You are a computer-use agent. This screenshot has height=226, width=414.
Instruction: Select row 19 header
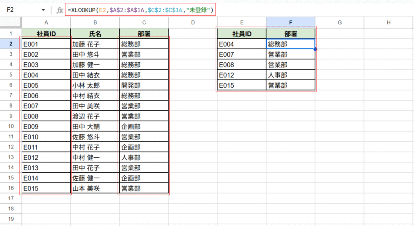coord(11,219)
